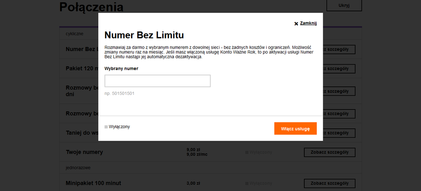This screenshot has height=191, width=421.
Task: Focus the Wybrany numer input field
Action: coord(157,81)
